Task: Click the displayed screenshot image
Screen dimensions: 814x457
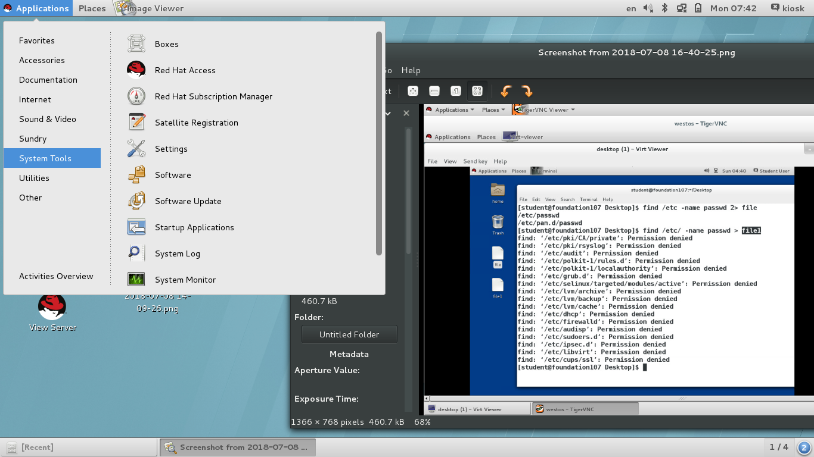Action: 619,259
